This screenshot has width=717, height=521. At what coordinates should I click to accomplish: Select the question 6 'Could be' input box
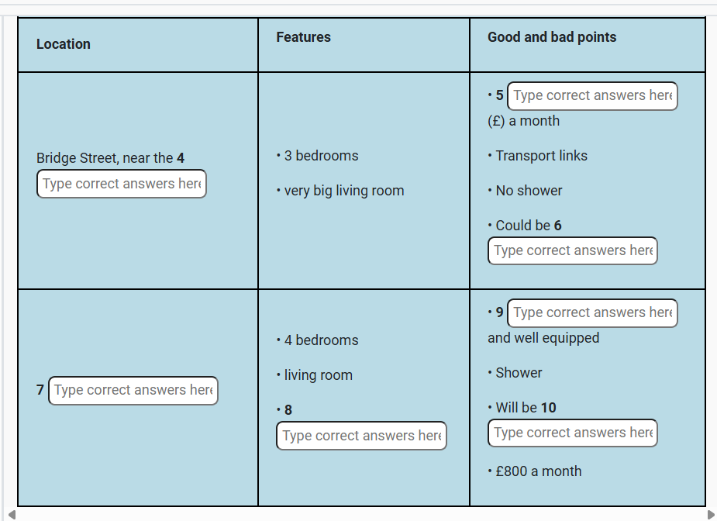573,250
